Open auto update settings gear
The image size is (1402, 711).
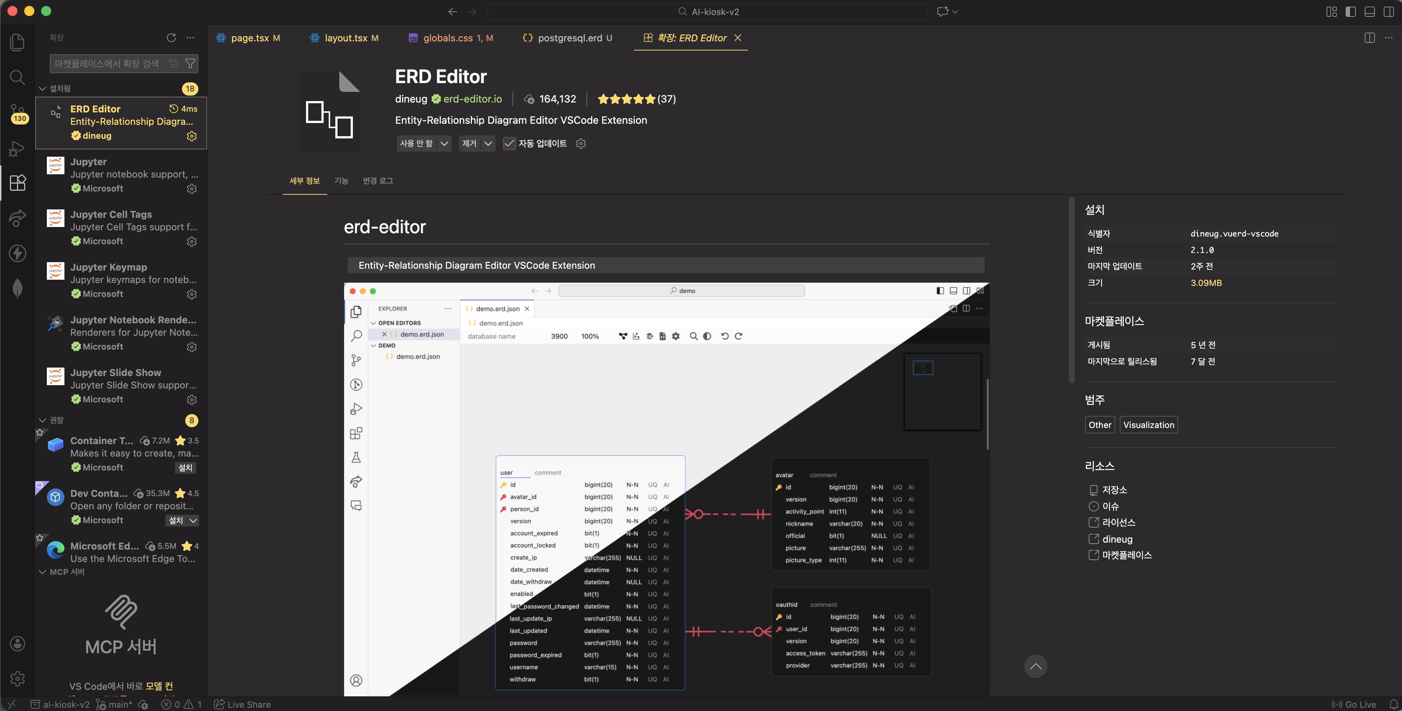[581, 143]
